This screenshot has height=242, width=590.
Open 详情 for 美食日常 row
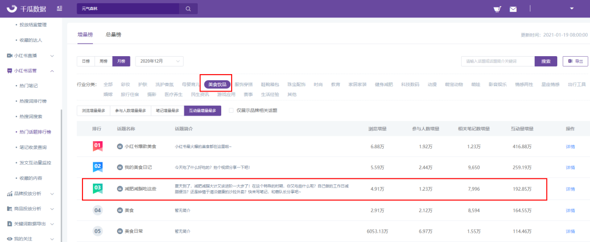pyautogui.click(x=570, y=232)
